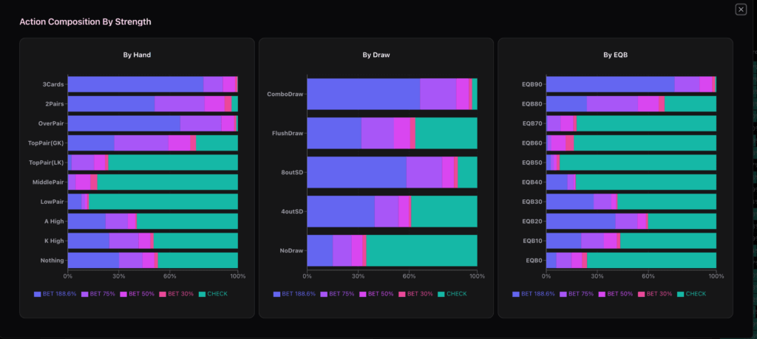Click blue BET 188.6% segment of 3Cards bar
This screenshot has height=339, width=757.
coord(135,84)
